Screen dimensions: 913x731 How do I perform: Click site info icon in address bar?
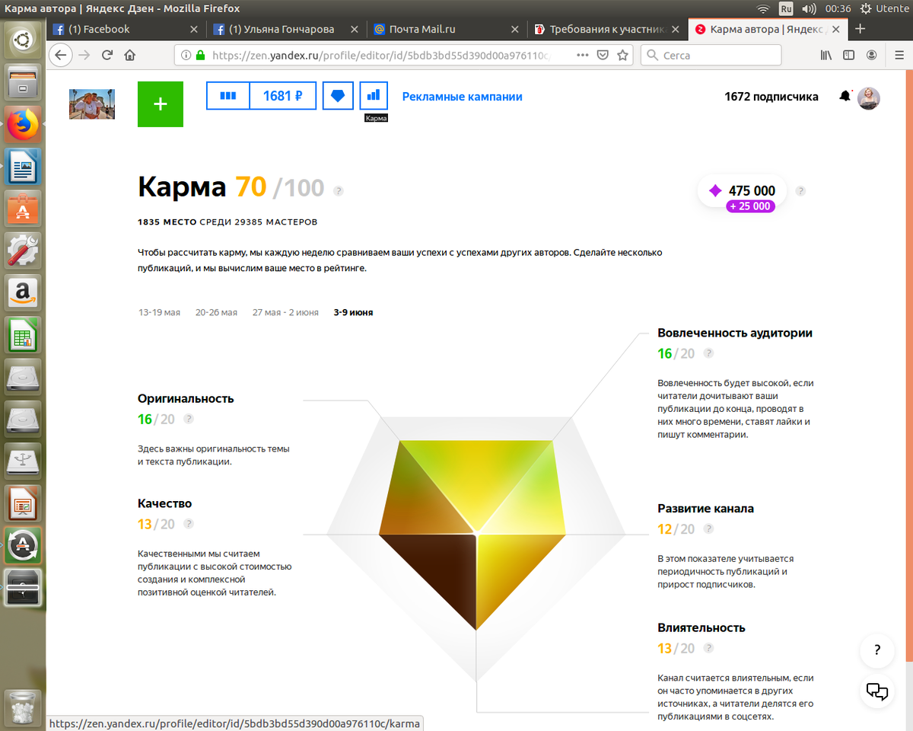click(186, 55)
